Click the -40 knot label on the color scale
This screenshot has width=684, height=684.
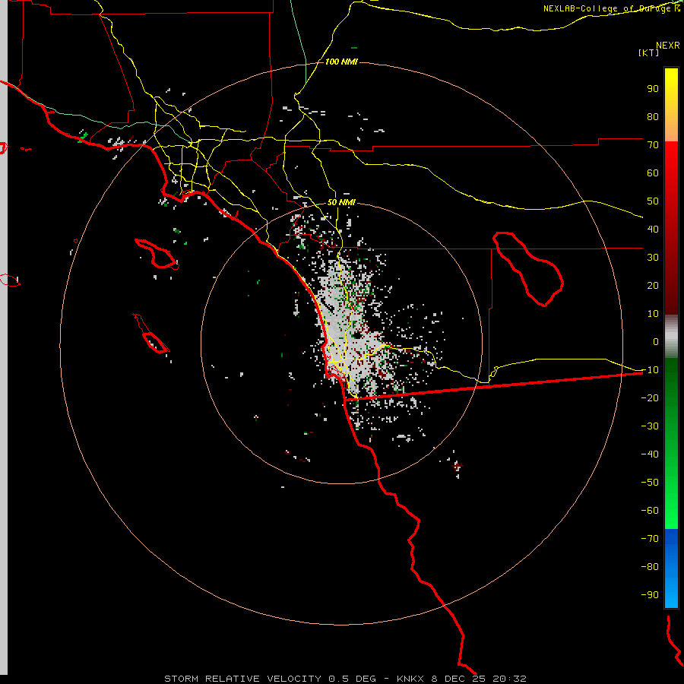click(x=650, y=454)
